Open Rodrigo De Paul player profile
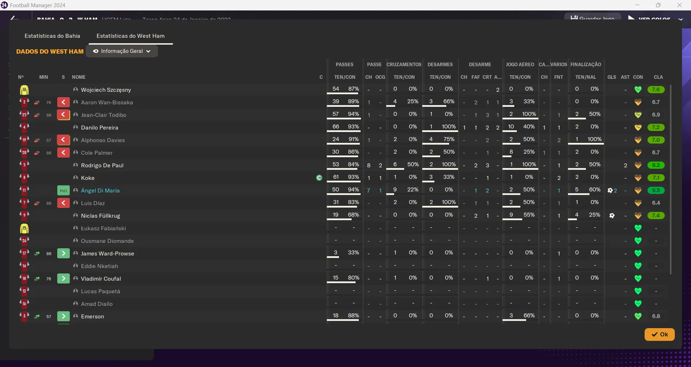 coord(102,166)
